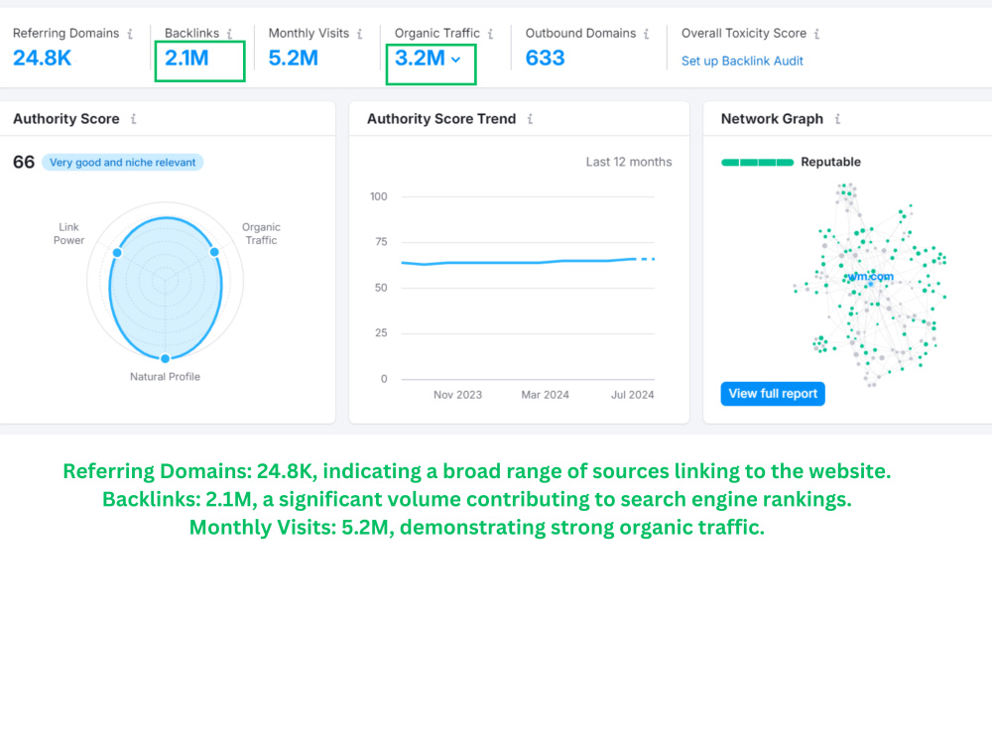This screenshot has height=744, width=992.
Task: Click the Referring Domains info icon
Action: point(130,34)
